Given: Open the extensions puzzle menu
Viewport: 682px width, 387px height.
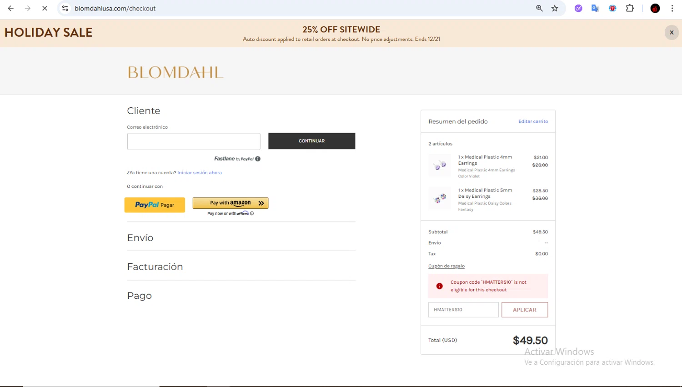Looking at the screenshot, I should [630, 8].
